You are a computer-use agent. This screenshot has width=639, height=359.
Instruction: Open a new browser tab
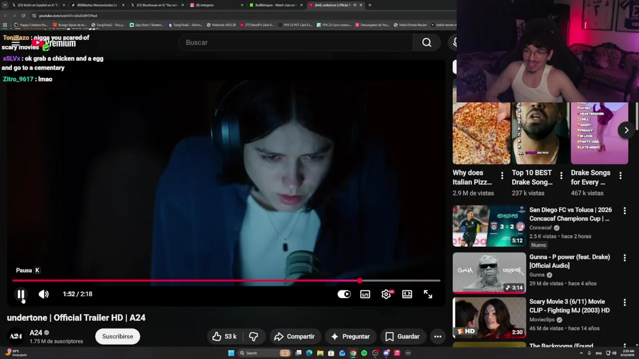click(x=369, y=5)
